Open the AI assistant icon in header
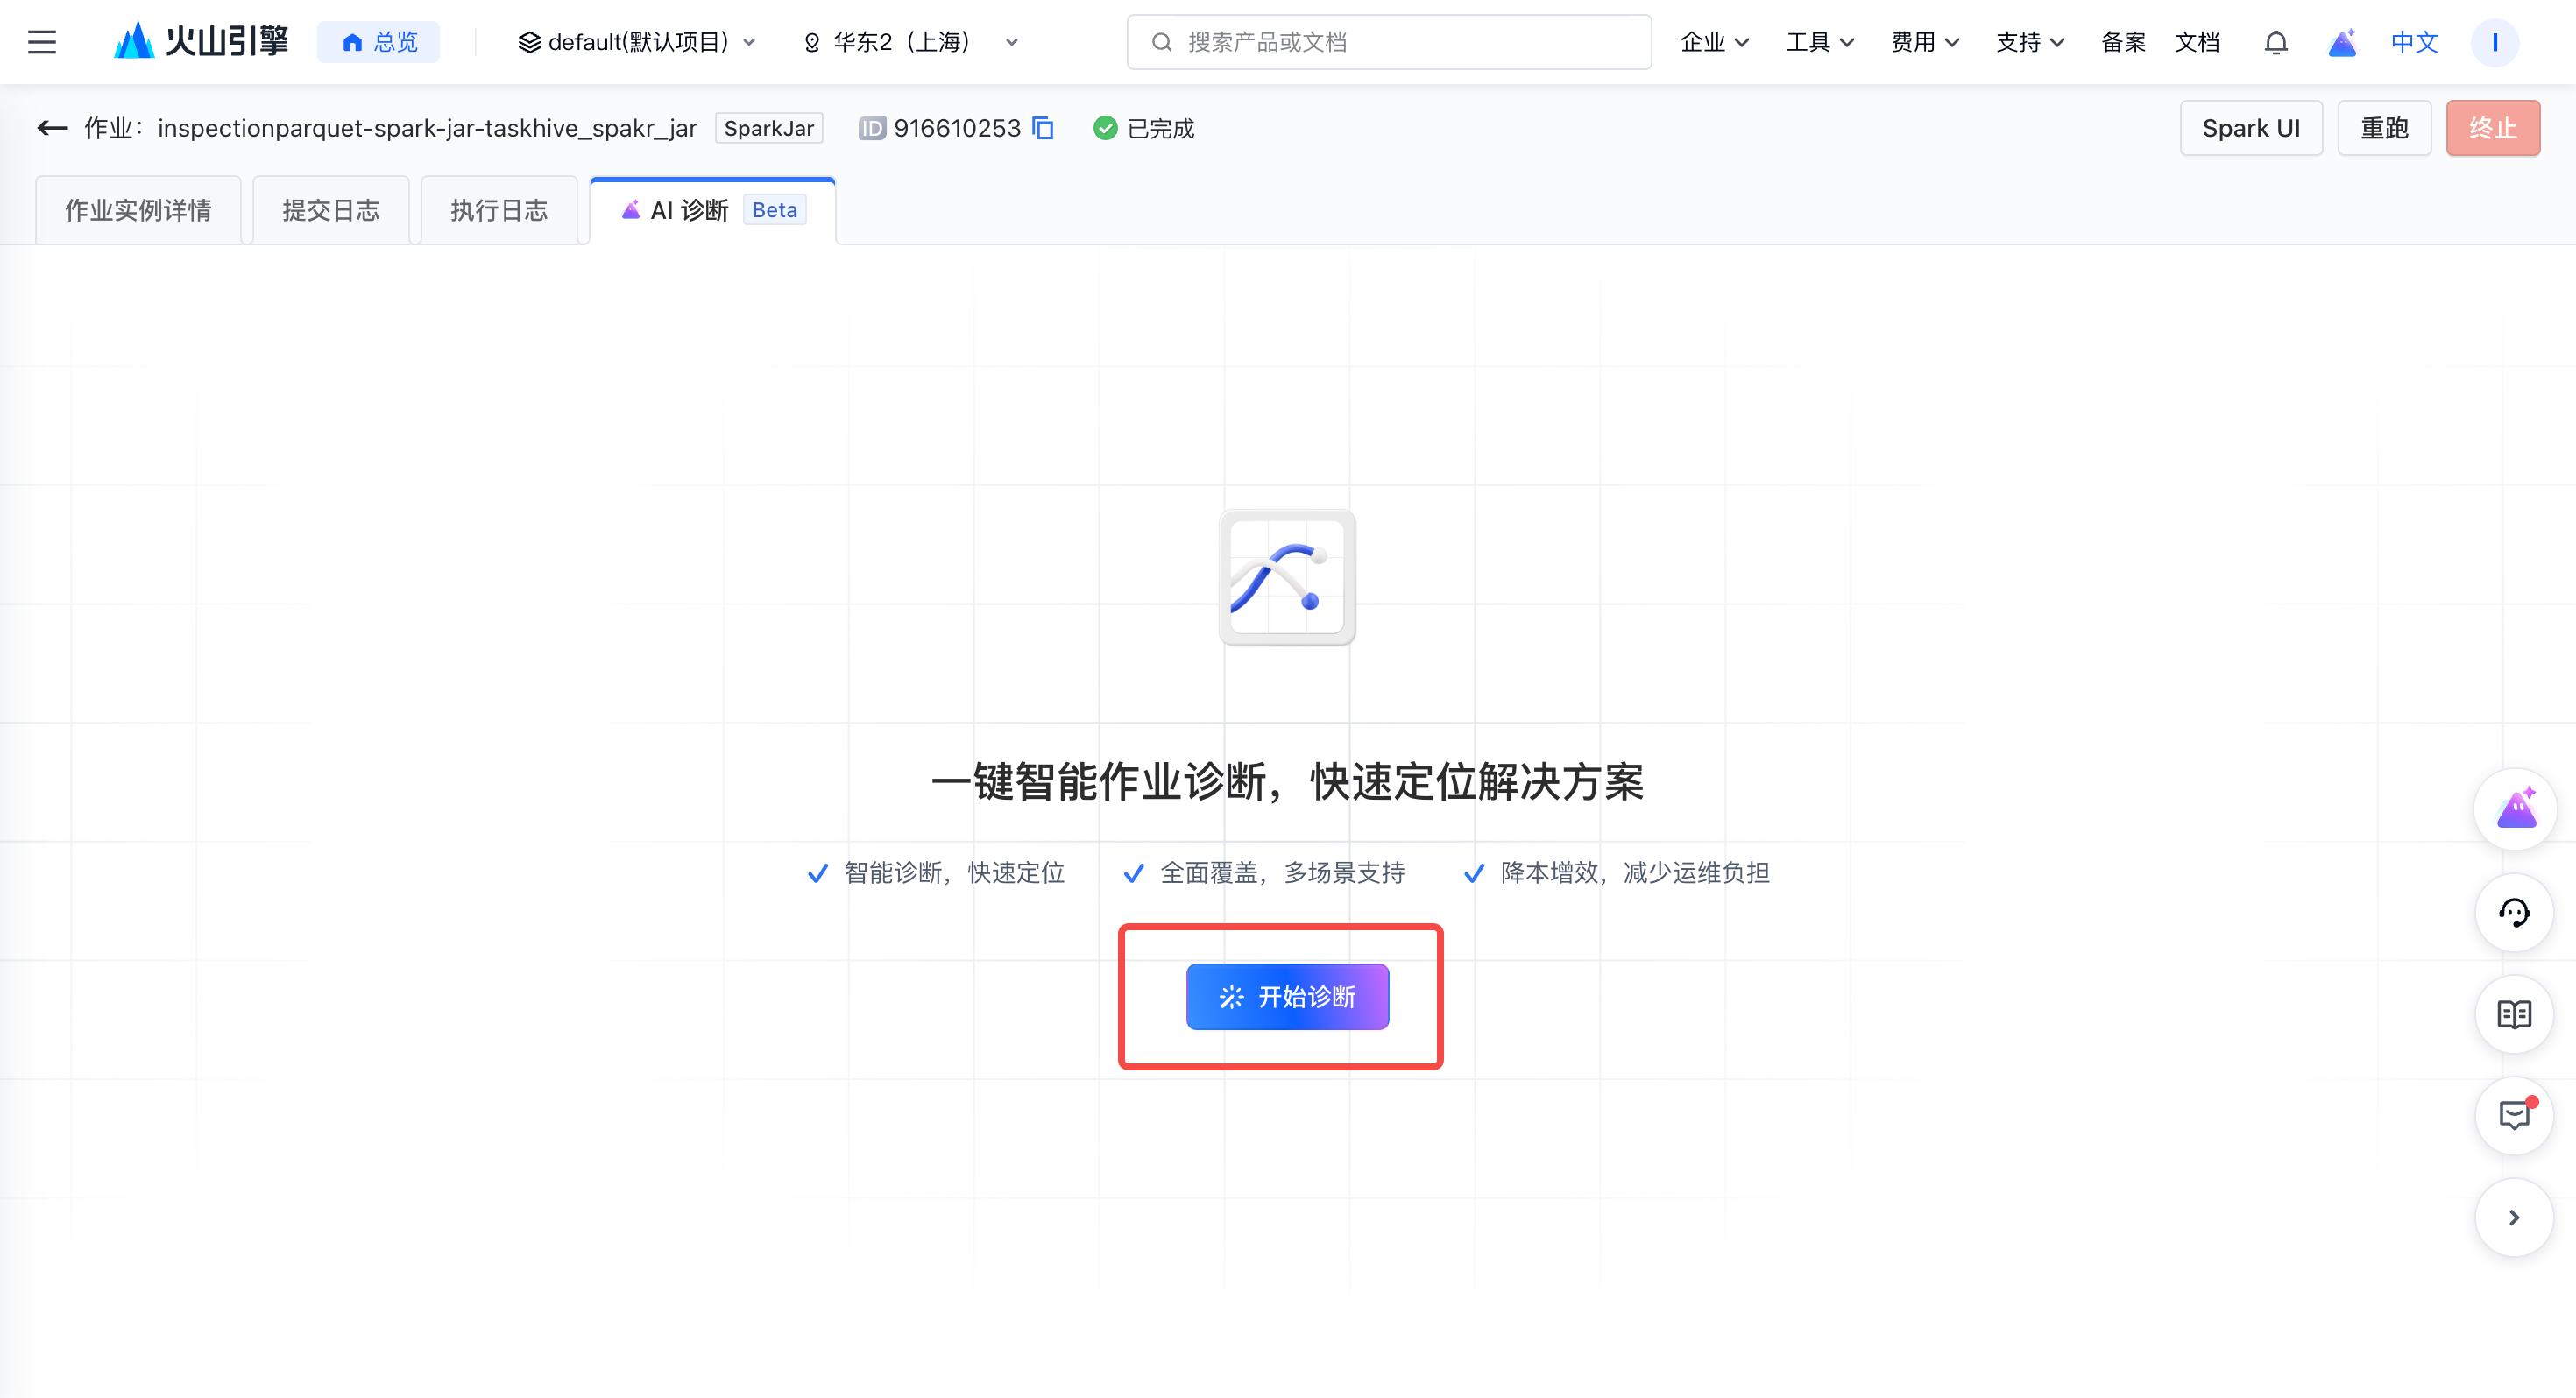2576x1398 pixels. (x=2342, y=42)
